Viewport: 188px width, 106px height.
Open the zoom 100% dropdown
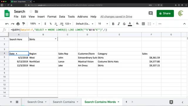coord(35,24)
